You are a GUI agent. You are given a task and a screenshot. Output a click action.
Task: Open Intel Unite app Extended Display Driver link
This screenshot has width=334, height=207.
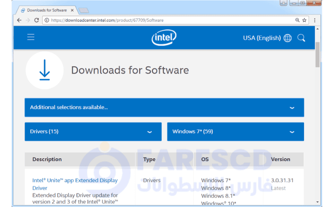point(75,184)
